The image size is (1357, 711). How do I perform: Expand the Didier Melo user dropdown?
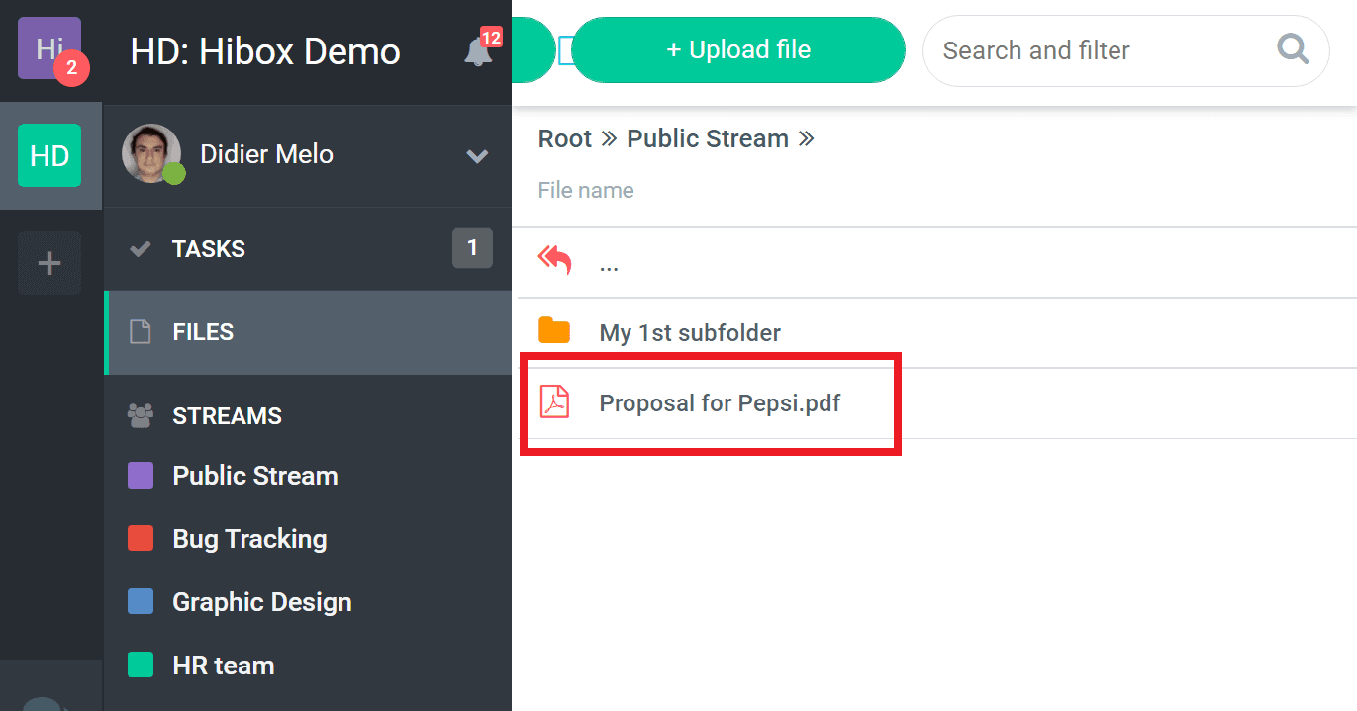click(x=477, y=156)
